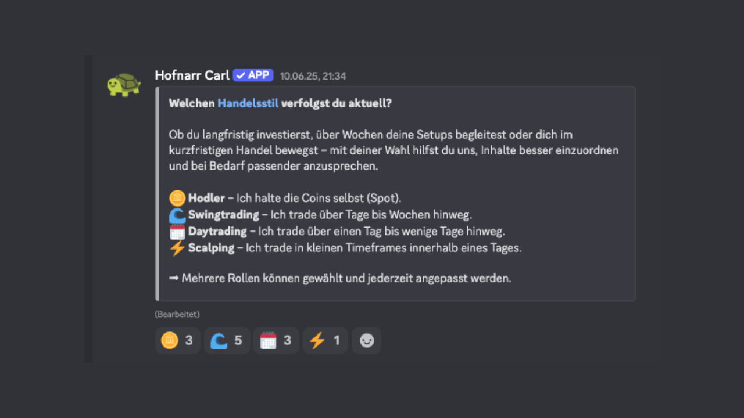
Task: Toggle the wave reaction for Swingtrading
Action: [227, 340]
